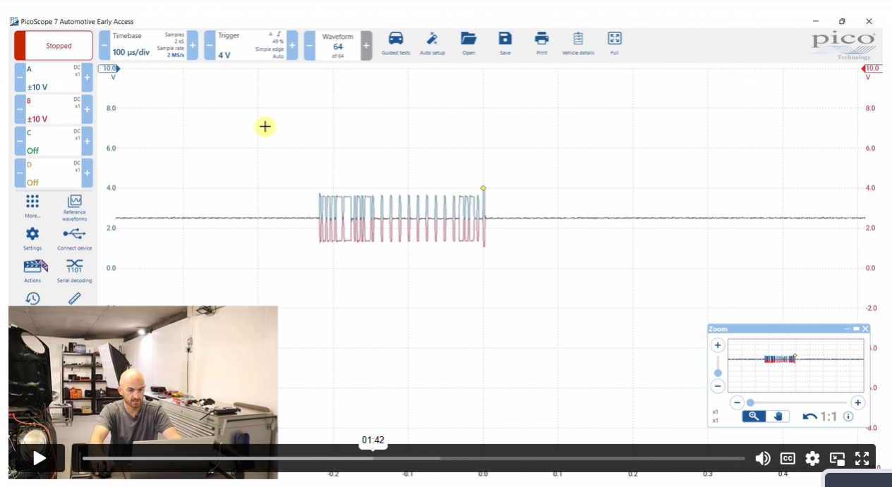Enable picture-in-picture on the video

(837, 458)
